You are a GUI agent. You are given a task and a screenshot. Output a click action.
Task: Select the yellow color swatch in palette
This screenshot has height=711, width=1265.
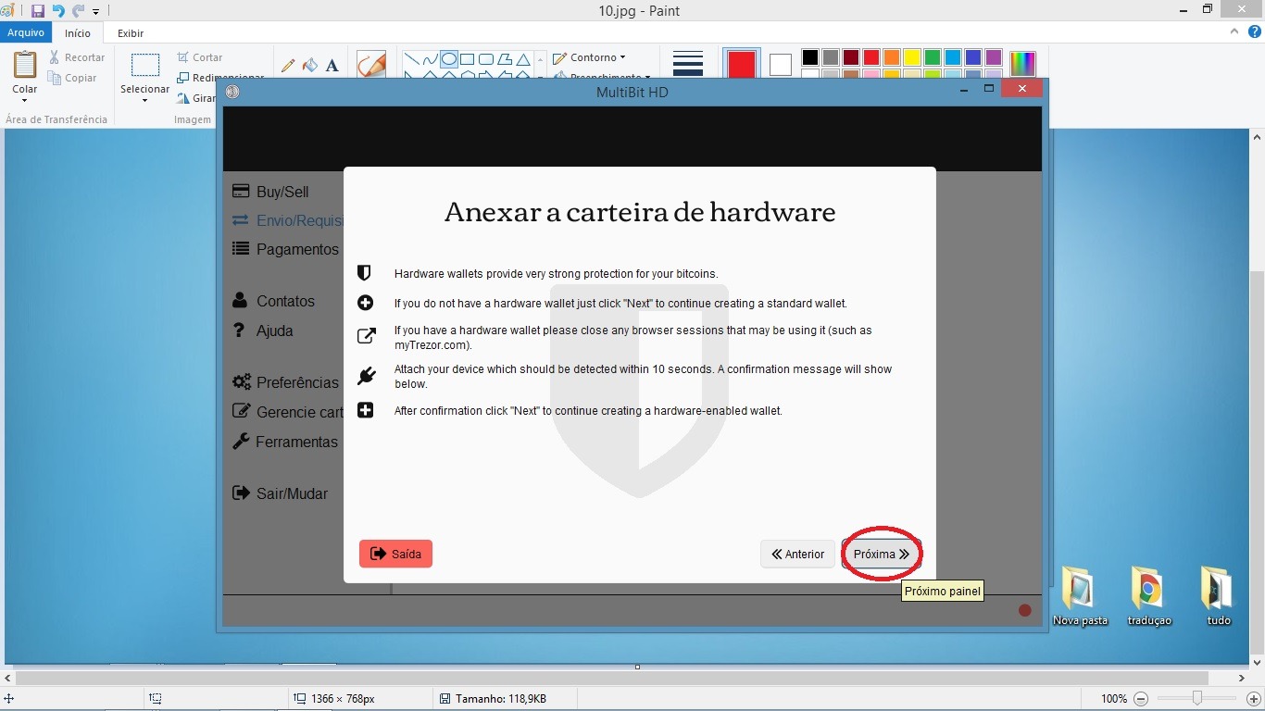[912, 57]
